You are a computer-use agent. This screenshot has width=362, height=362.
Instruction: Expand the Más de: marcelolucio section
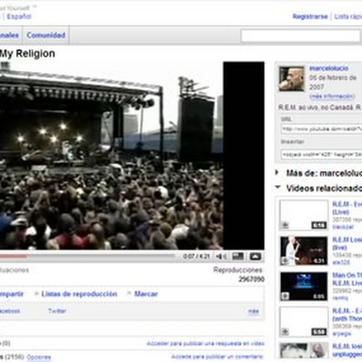click(277, 172)
